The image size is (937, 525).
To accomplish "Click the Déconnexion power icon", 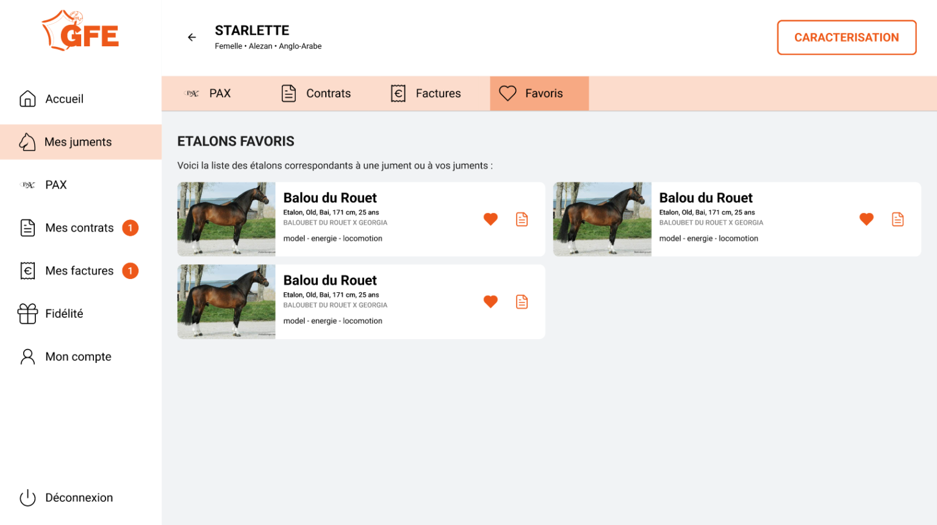I will tap(28, 498).
